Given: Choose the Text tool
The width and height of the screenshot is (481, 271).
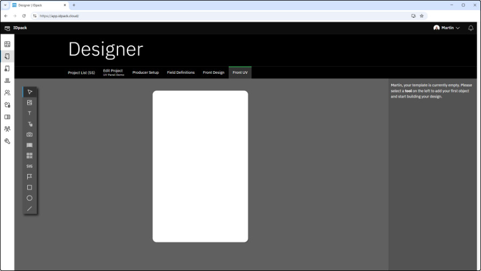Looking at the screenshot, I should 29,113.
